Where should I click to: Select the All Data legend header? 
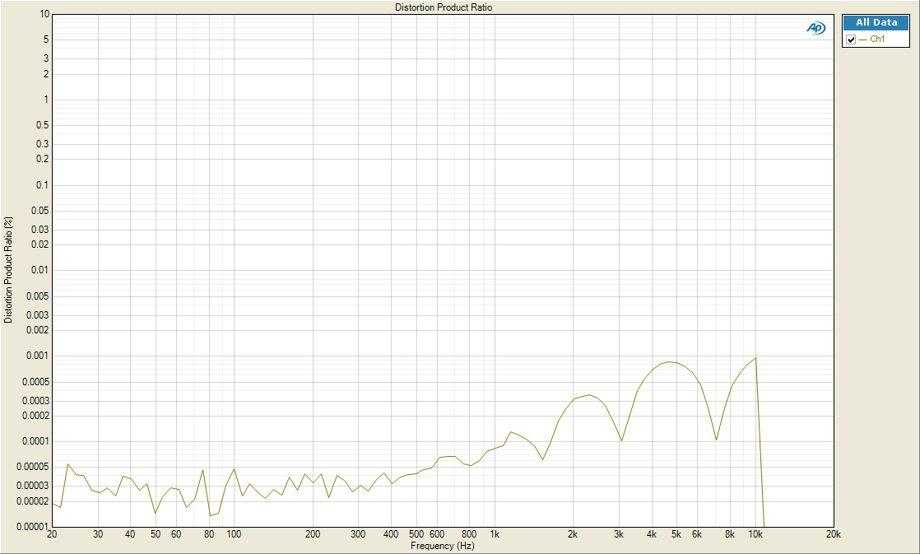pyautogui.click(x=876, y=22)
